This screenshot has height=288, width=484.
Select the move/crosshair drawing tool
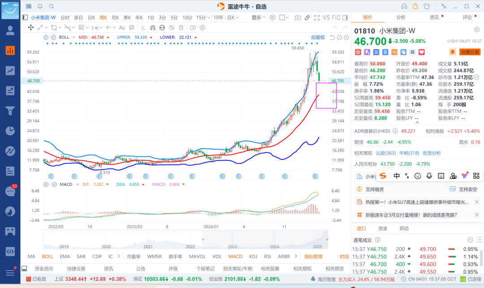(30, 28)
